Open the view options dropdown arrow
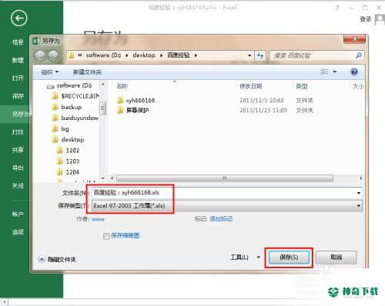The image size is (385, 306). click(x=334, y=72)
